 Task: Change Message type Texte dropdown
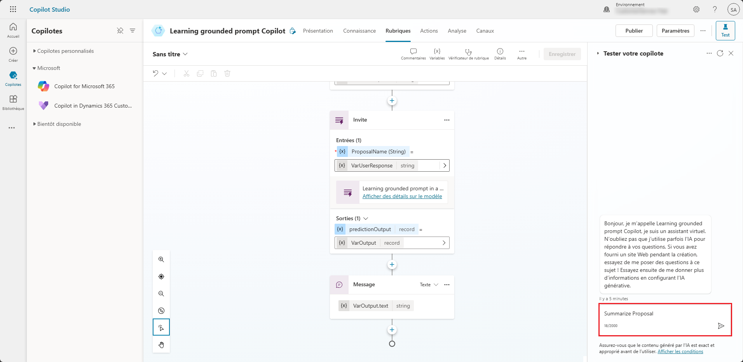tap(429, 285)
